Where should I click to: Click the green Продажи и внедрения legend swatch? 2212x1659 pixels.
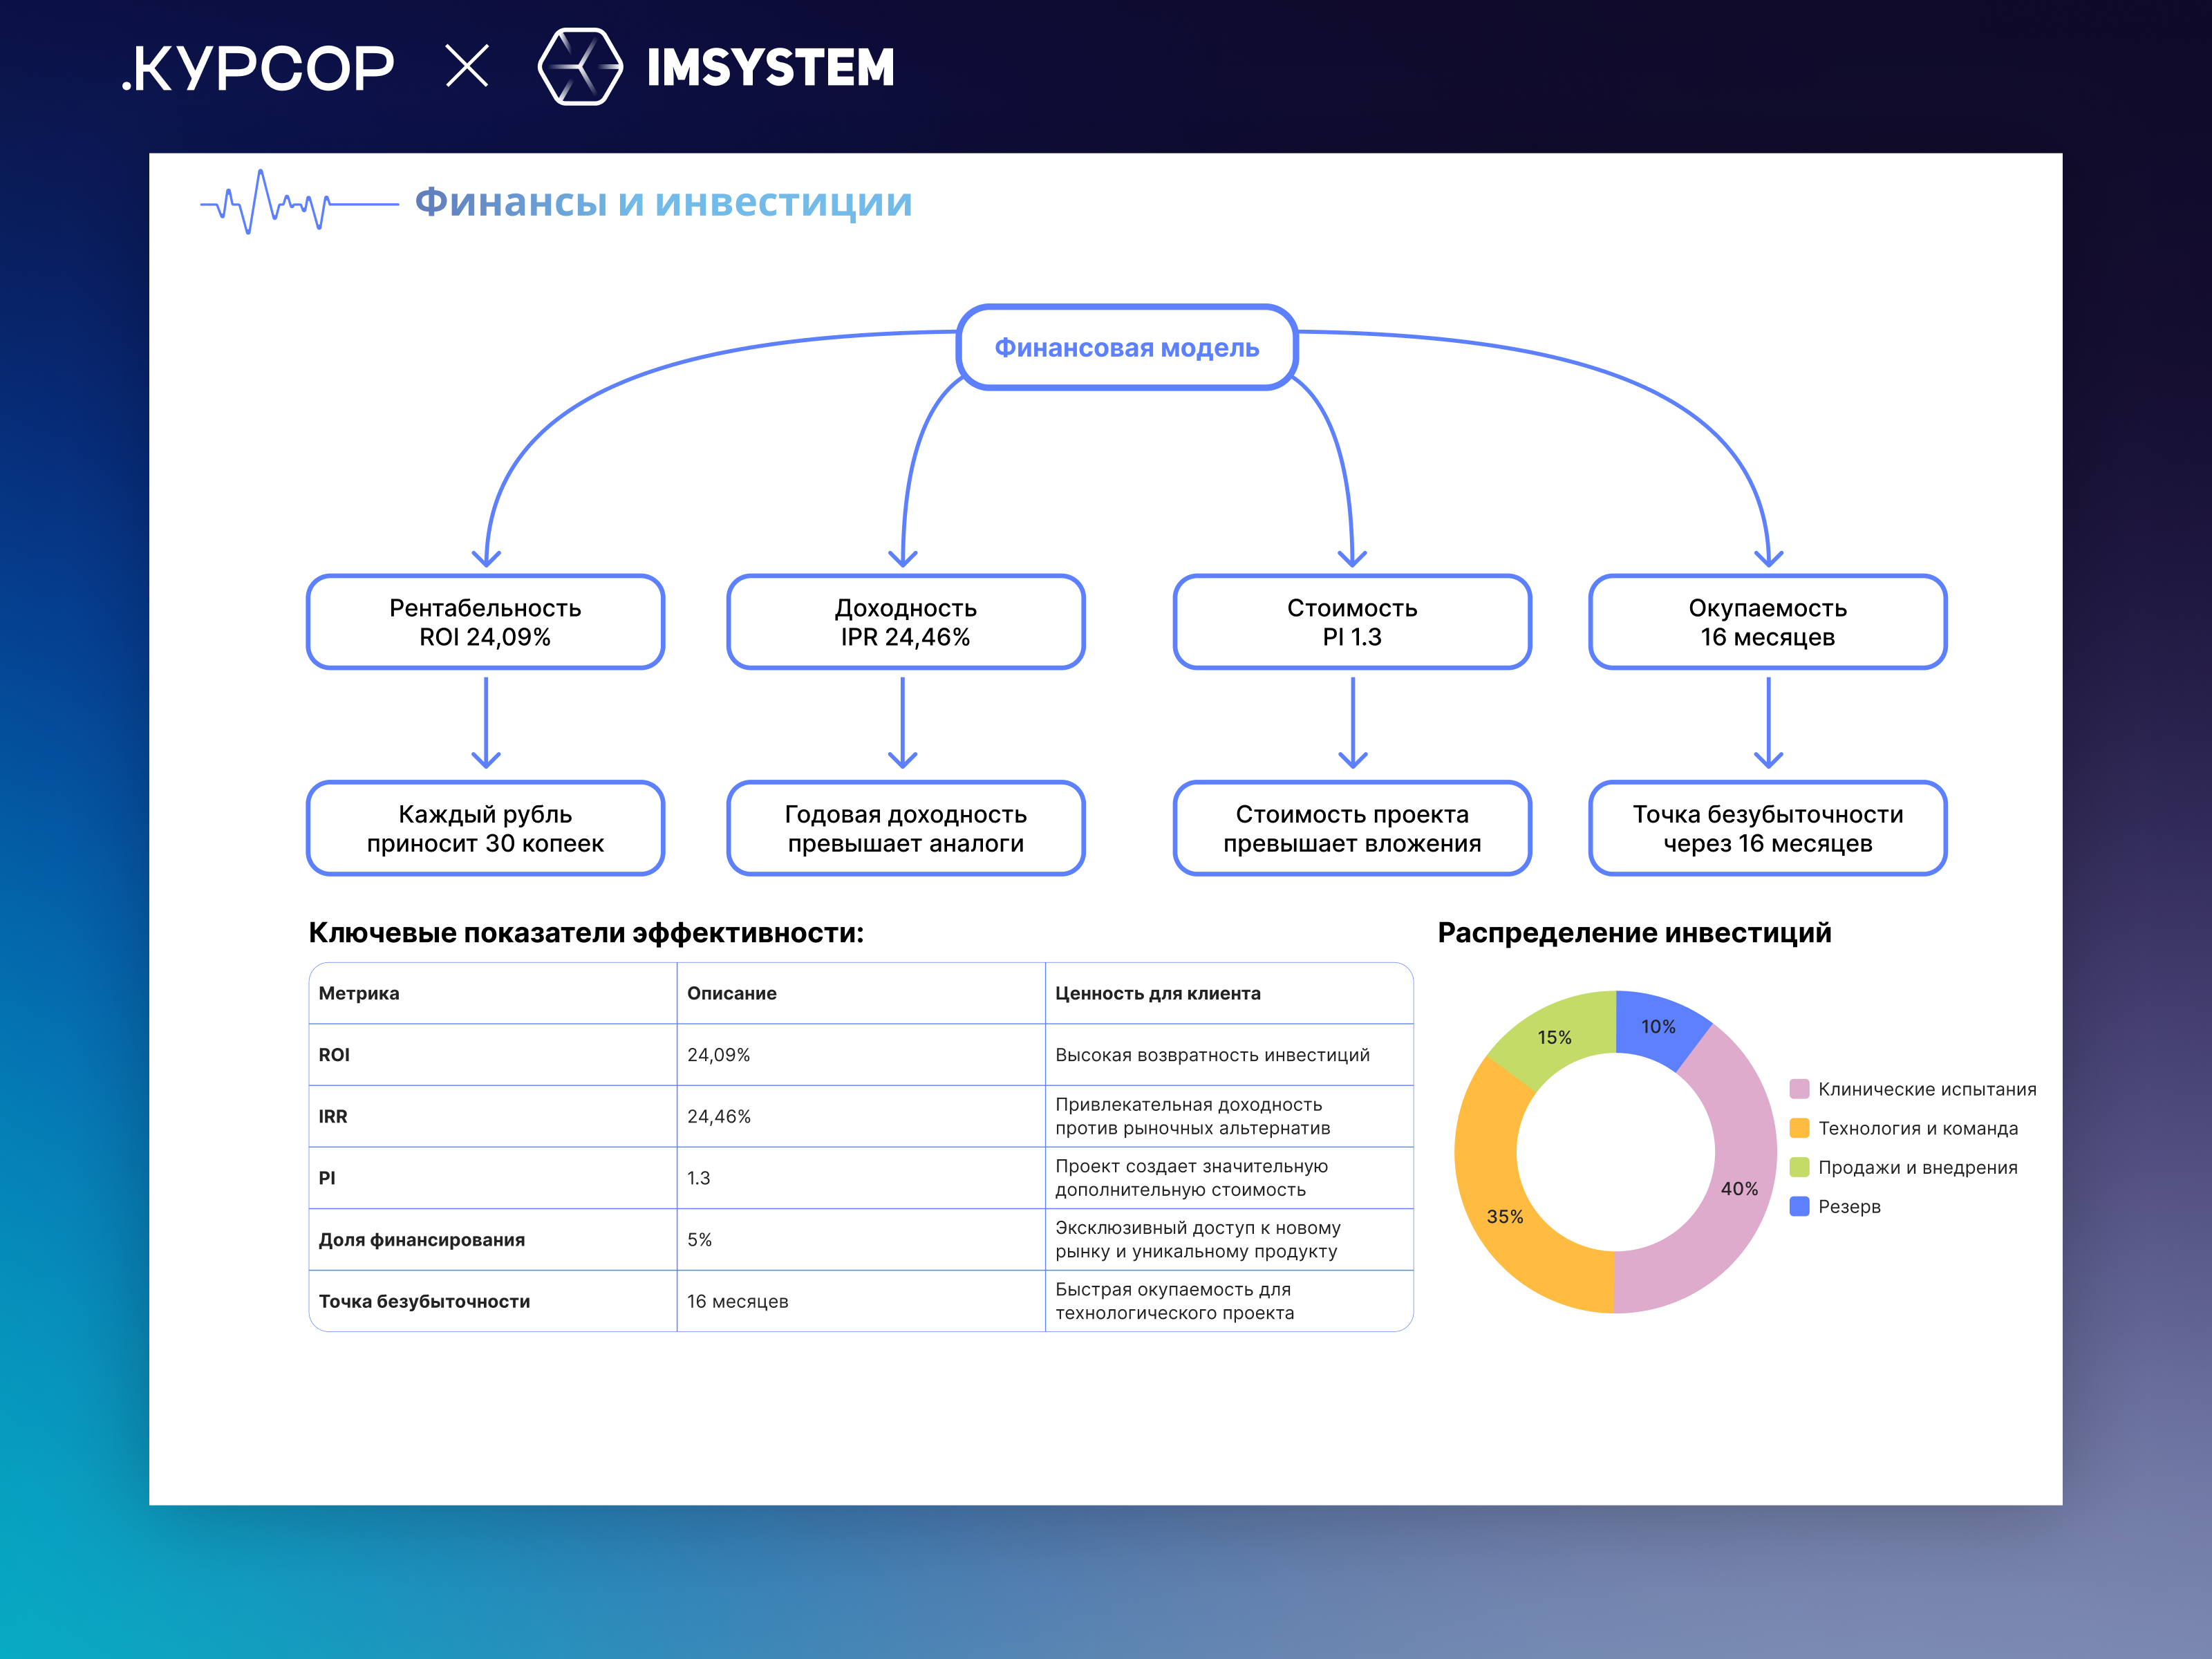1799,1167
